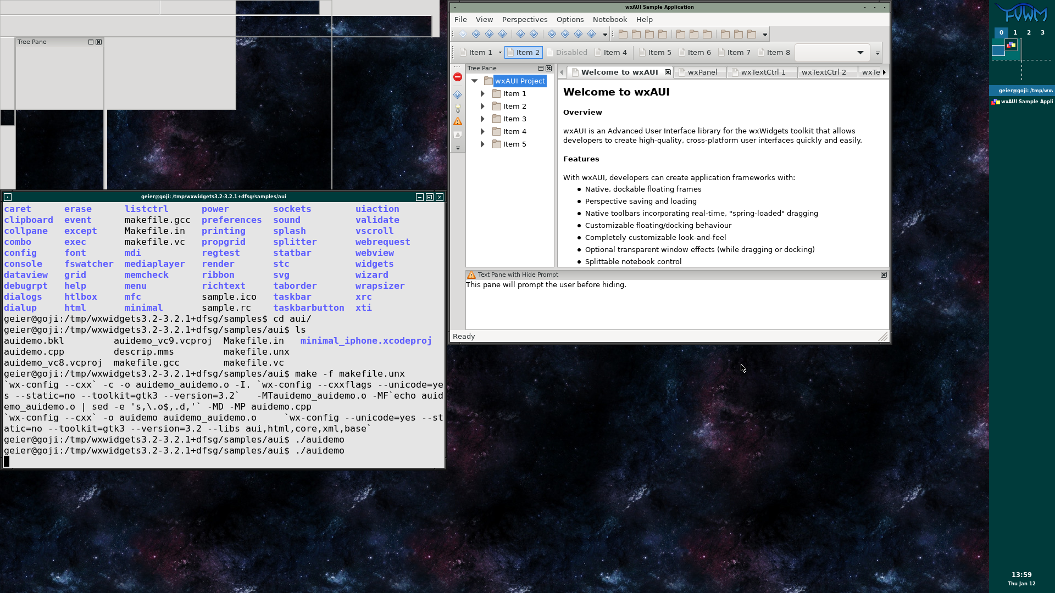This screenshot has width=1055, height=593.
Task: Click the first blue diamond icon in the top toolbar
Action: point(463,33)
